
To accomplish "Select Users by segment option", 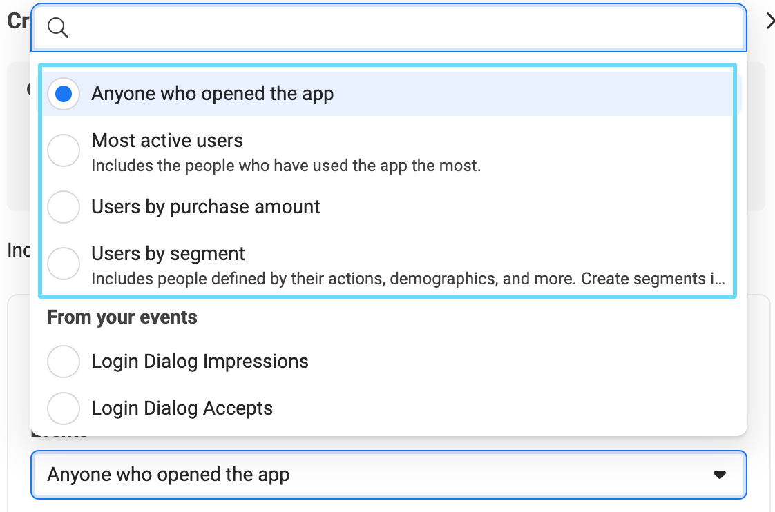I will tap(63, 264).
